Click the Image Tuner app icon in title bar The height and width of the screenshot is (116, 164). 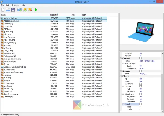2,2
